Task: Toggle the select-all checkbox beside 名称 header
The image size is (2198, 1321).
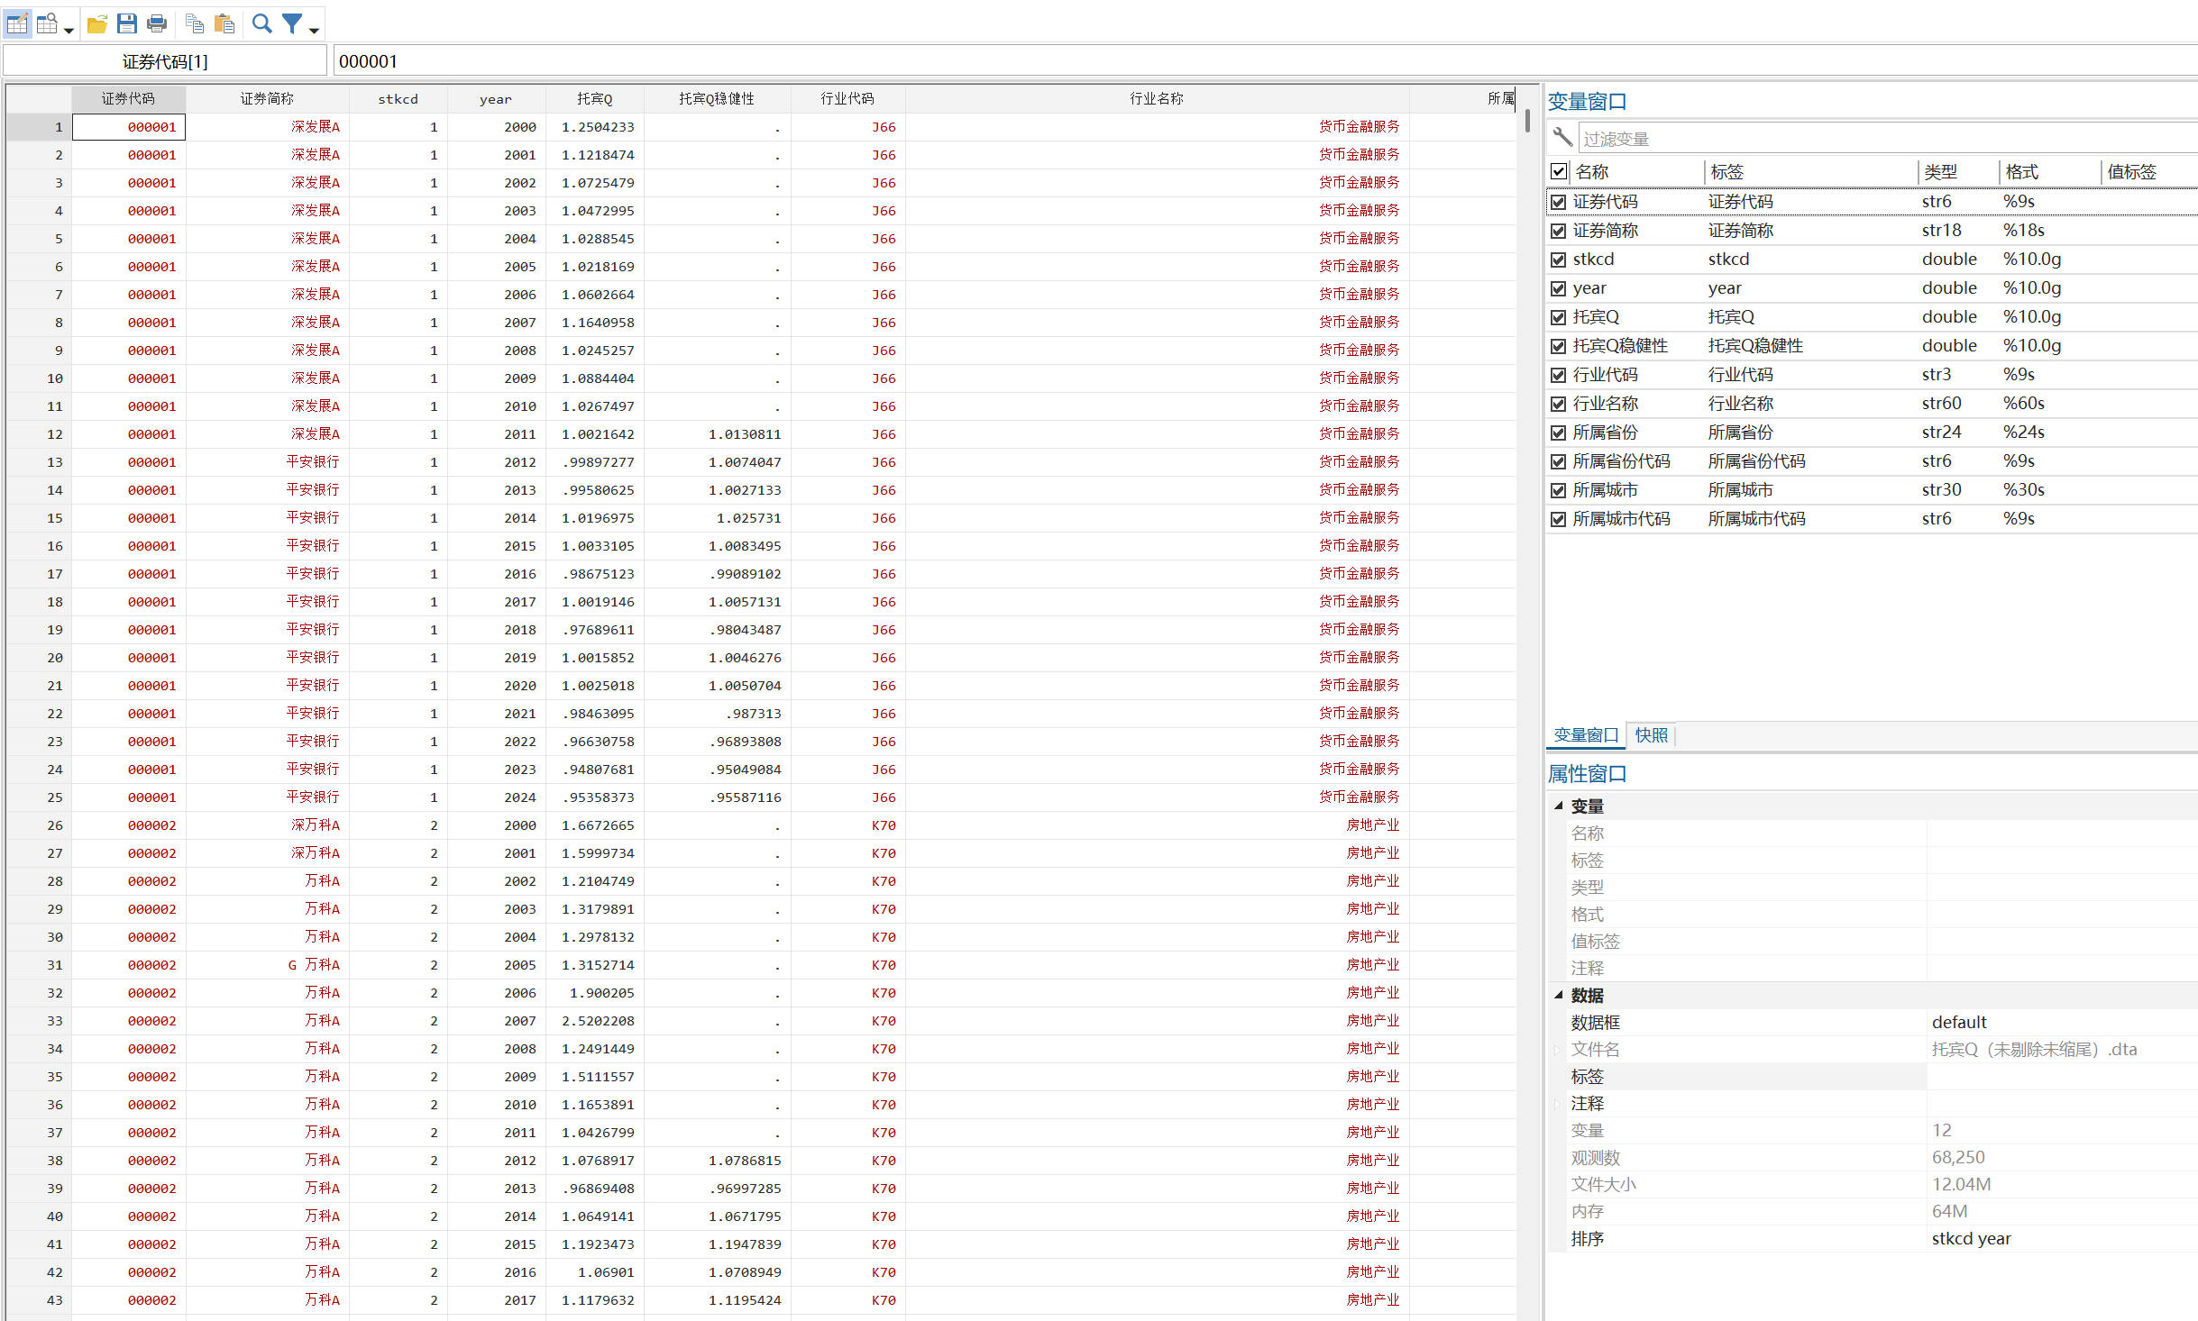Action: pyautogui.click(x=1558, y=171)
